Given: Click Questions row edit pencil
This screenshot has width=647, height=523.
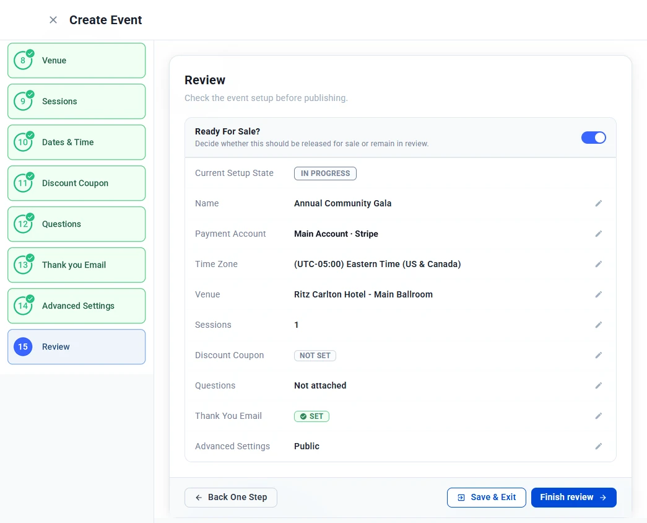Looking at the screenshot, I should [x=598, y=385].
